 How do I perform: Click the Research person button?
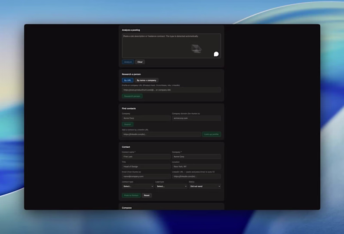coord(132,96)
